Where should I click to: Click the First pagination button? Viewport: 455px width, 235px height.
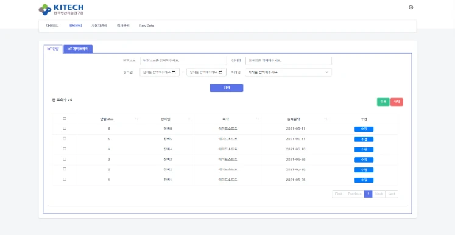pos(338,194)
